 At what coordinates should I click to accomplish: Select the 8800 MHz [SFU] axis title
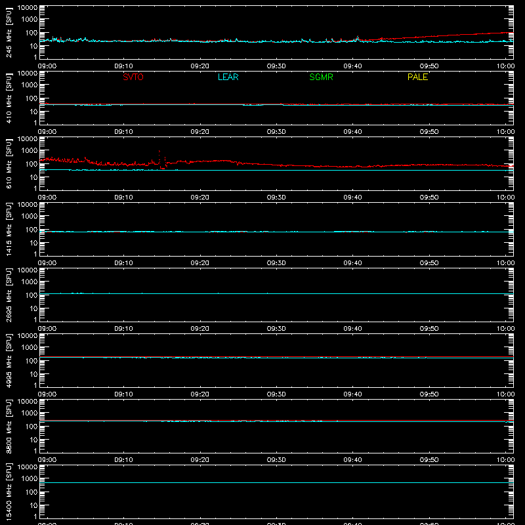[9, 427]
